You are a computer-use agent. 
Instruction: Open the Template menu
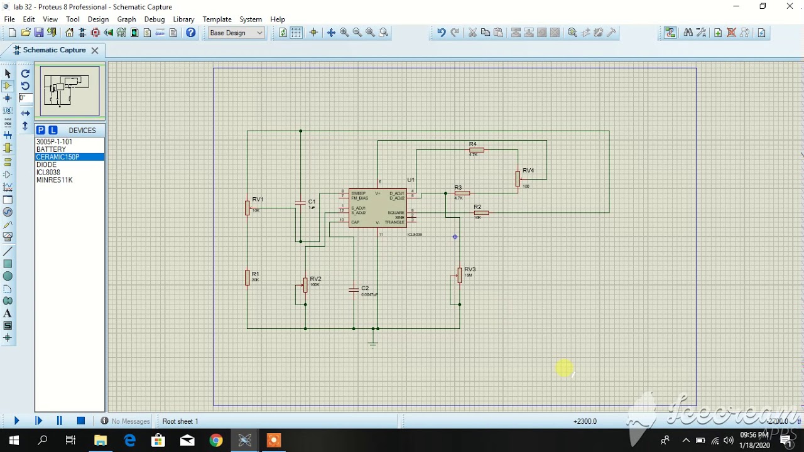tap(217, 19)
